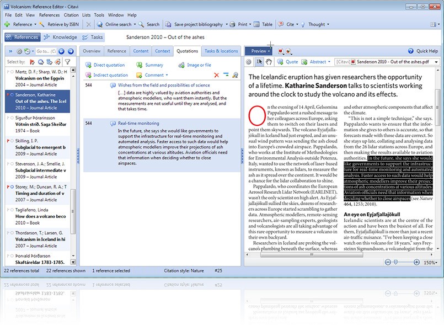Open the Quick Help icon

point(411,51)
